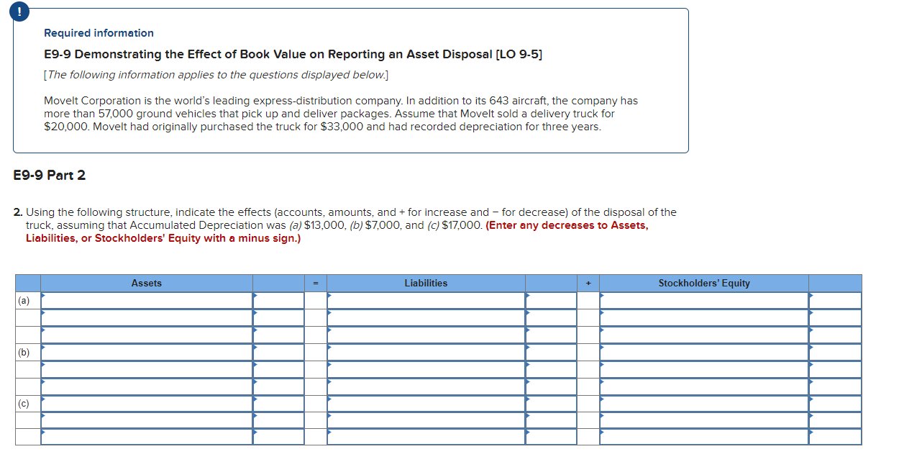This screenshot has height=462, width=899.
Task: Select the row label (c)
Action: tap(23, 404)
